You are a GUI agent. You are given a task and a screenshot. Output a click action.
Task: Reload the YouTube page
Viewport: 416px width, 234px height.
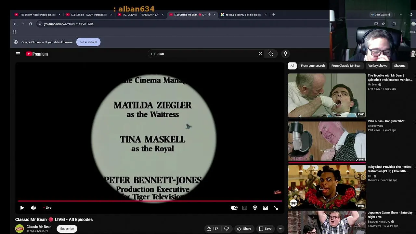(31, 24)
